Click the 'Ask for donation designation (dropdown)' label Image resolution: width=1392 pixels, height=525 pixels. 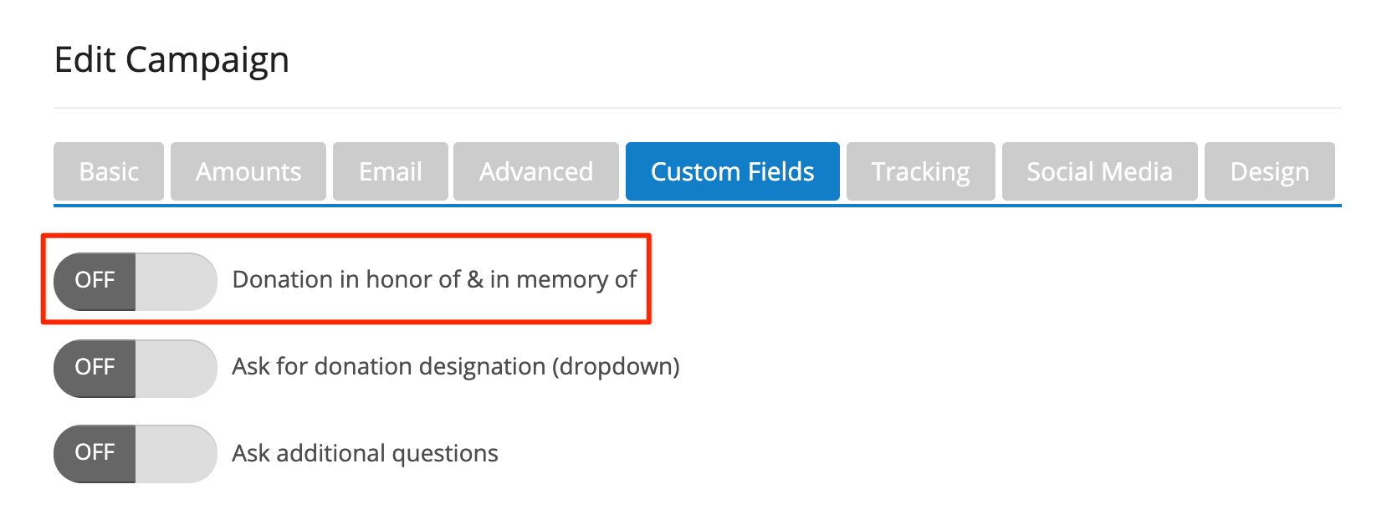coord(456,366)
